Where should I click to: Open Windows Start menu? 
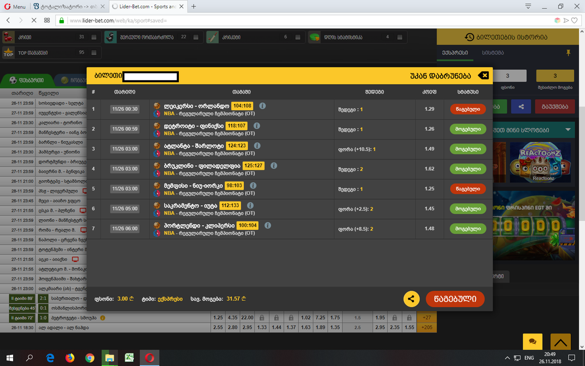10,358
